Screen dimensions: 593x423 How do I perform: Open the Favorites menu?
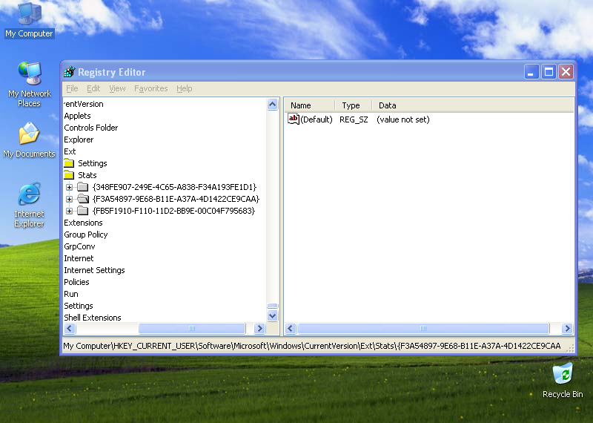click(x=151, y=88)
